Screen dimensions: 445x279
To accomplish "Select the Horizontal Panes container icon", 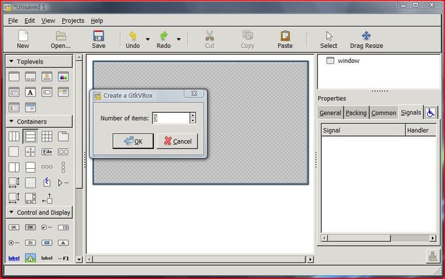I will pyautogui.click(x=14, y=168).
